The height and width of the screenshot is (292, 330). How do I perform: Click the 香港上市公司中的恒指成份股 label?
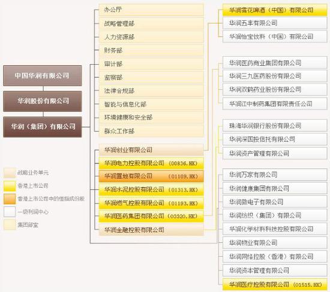point(51,199)
